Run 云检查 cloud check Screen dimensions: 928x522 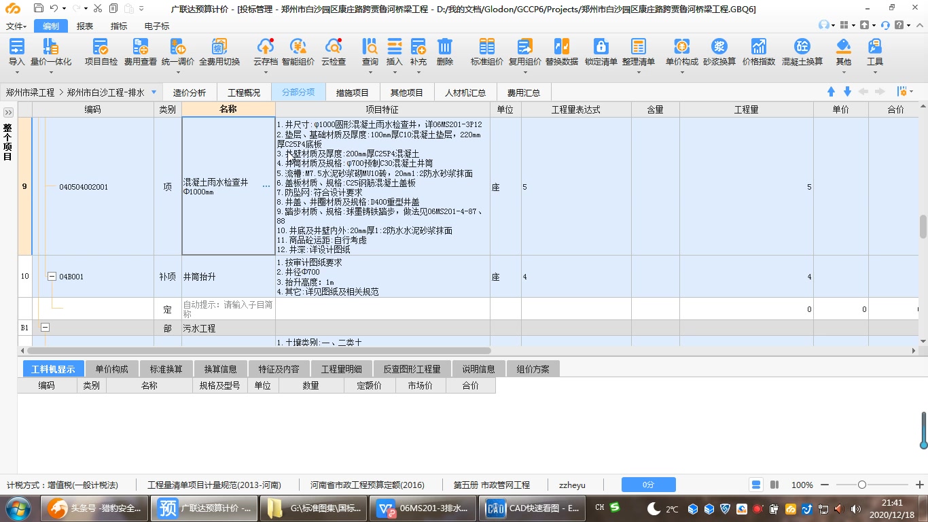pos(333,52)
